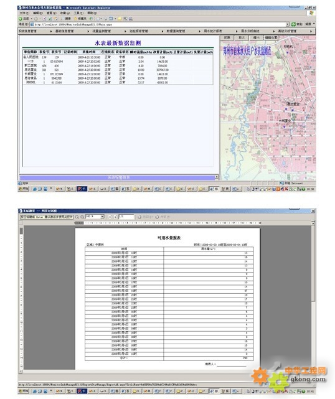
Task: Click the activate-control button in report toolbar
Action: (47, 217)
